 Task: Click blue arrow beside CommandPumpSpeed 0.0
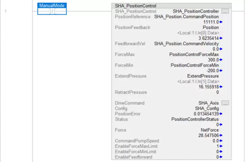click(221, 141)
